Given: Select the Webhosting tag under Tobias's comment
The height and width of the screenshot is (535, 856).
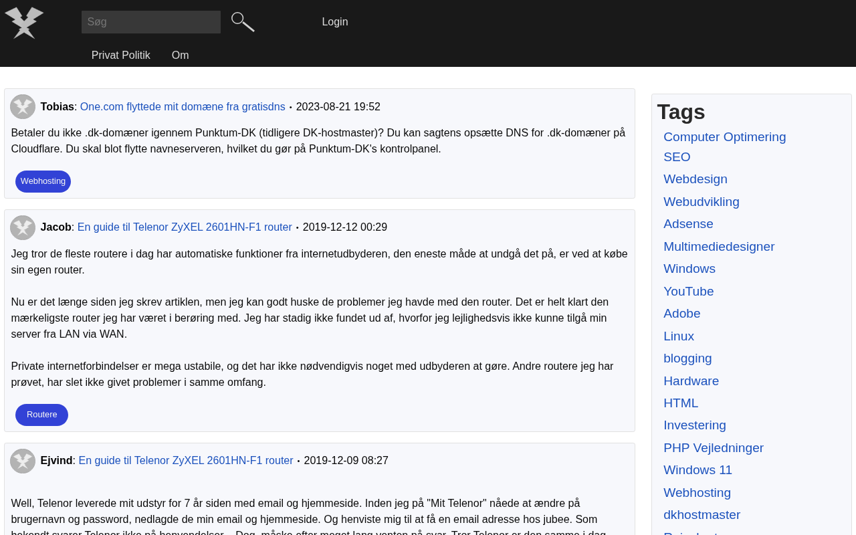Looking at the screenshot, I should pyautogui.click(x=43, y=181).
